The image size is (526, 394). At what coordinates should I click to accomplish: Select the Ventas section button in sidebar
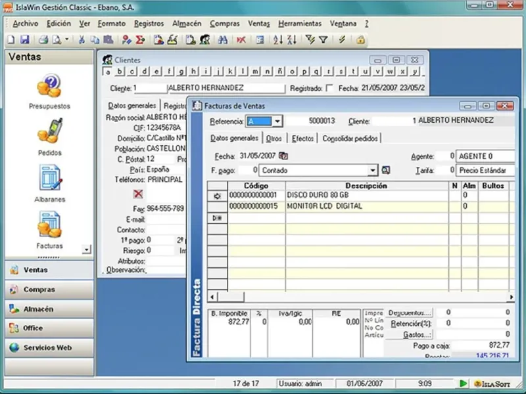point(49,270)
